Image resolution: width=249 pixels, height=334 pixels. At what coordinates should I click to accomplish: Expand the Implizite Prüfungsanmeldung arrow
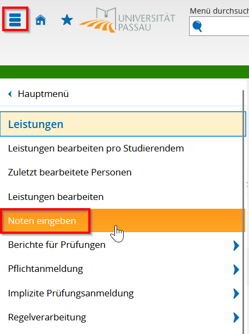pos(236,294)
